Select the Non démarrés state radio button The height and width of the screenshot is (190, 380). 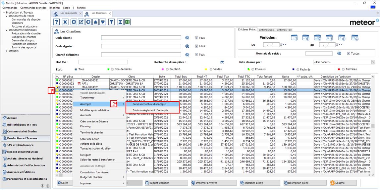[x=112, y=69]
